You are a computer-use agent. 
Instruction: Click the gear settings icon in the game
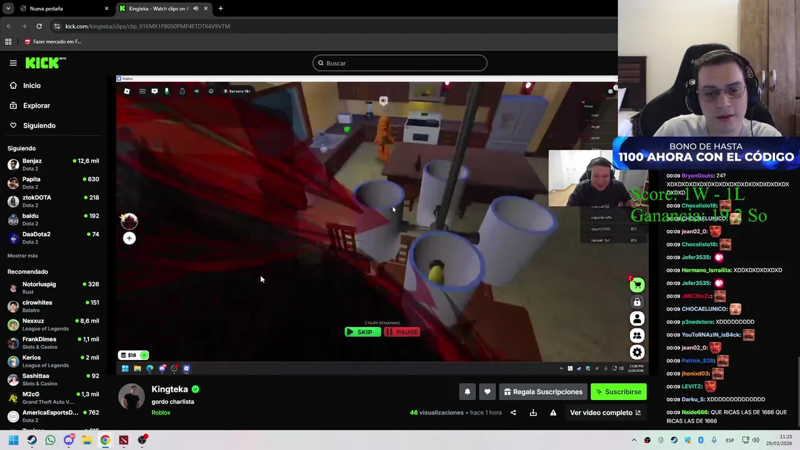click(637, 352)
